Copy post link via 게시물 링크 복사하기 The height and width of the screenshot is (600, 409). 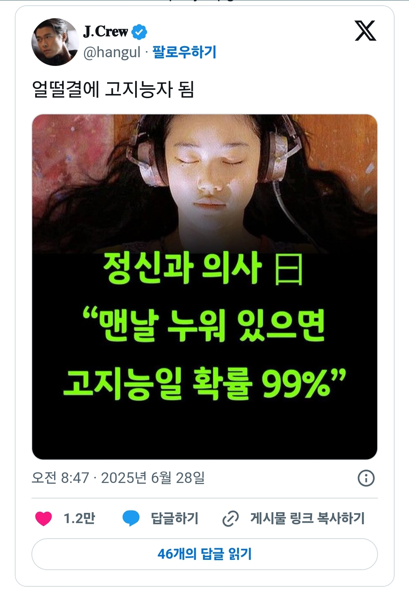[x=307, y=518]
